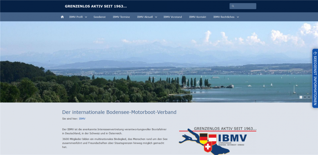318x155 pixels.
Task: Click into the search input field
Action: pos(243,6)
